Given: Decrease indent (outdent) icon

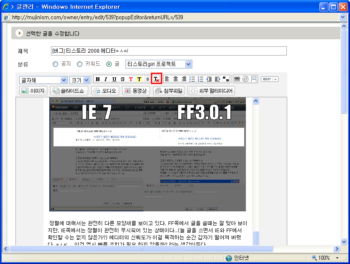Looking at the screenshot, I should pos(209,79).
